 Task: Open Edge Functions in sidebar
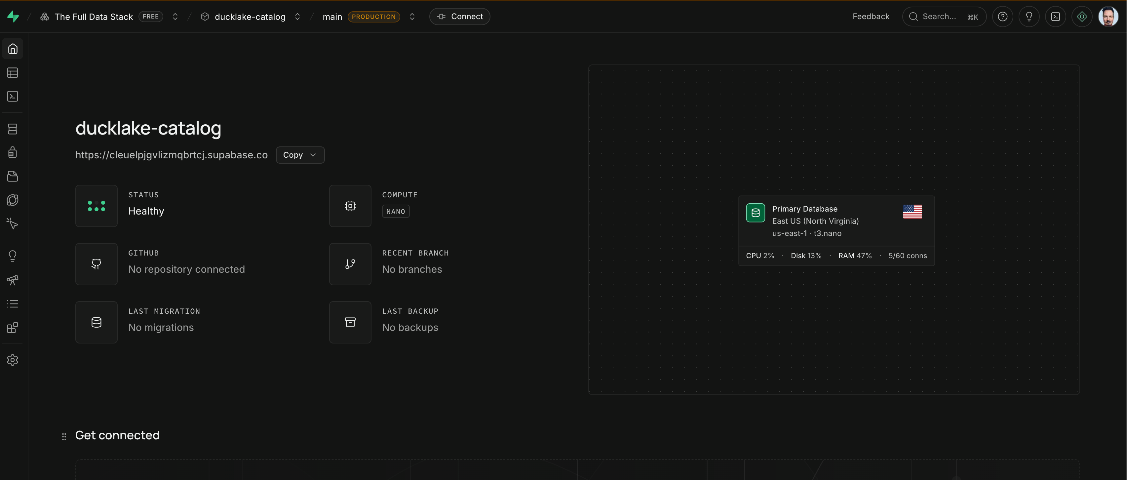(13, 200)
